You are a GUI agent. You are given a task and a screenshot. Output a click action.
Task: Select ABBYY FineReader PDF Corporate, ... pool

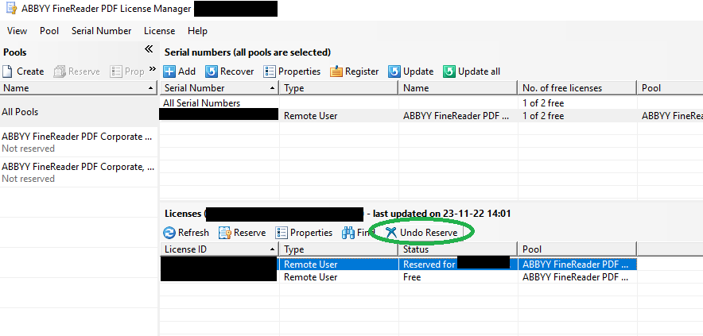[79, 172]
